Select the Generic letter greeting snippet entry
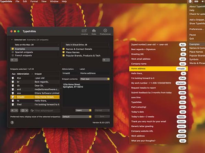This screenshot has height=153, width=205. tap(159, 126)
